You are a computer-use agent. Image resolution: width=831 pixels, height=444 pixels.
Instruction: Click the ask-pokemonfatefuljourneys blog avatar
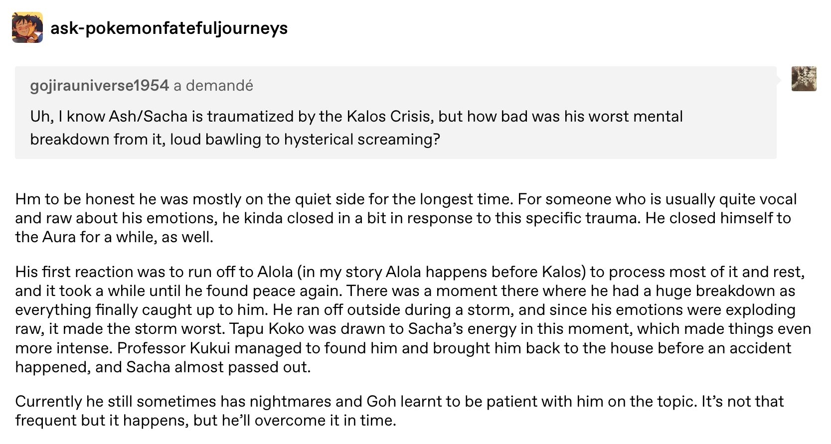27,28
